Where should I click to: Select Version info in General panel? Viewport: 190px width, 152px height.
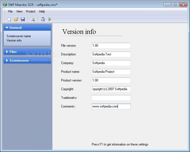pos(14,40)
